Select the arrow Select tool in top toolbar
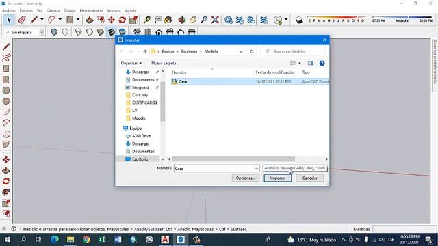Image resolution: width=438 pixels, height=246 pixels. [x=9, y=20]
